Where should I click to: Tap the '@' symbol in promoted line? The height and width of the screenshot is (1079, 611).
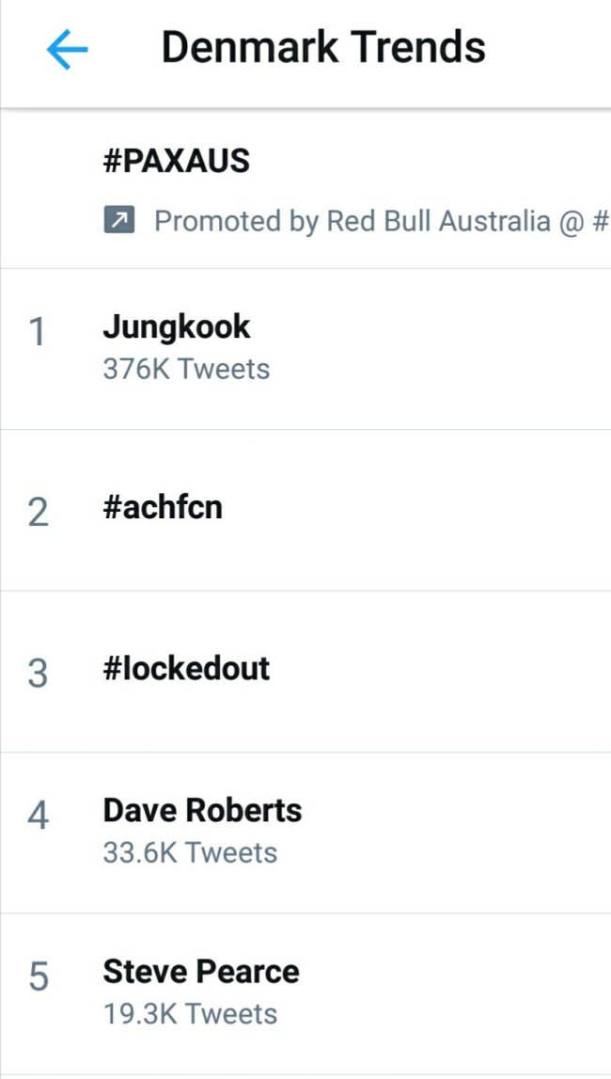[x=572, y=222]
